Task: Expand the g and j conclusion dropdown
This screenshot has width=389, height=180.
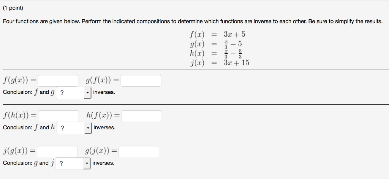Action: click(73, 163)
